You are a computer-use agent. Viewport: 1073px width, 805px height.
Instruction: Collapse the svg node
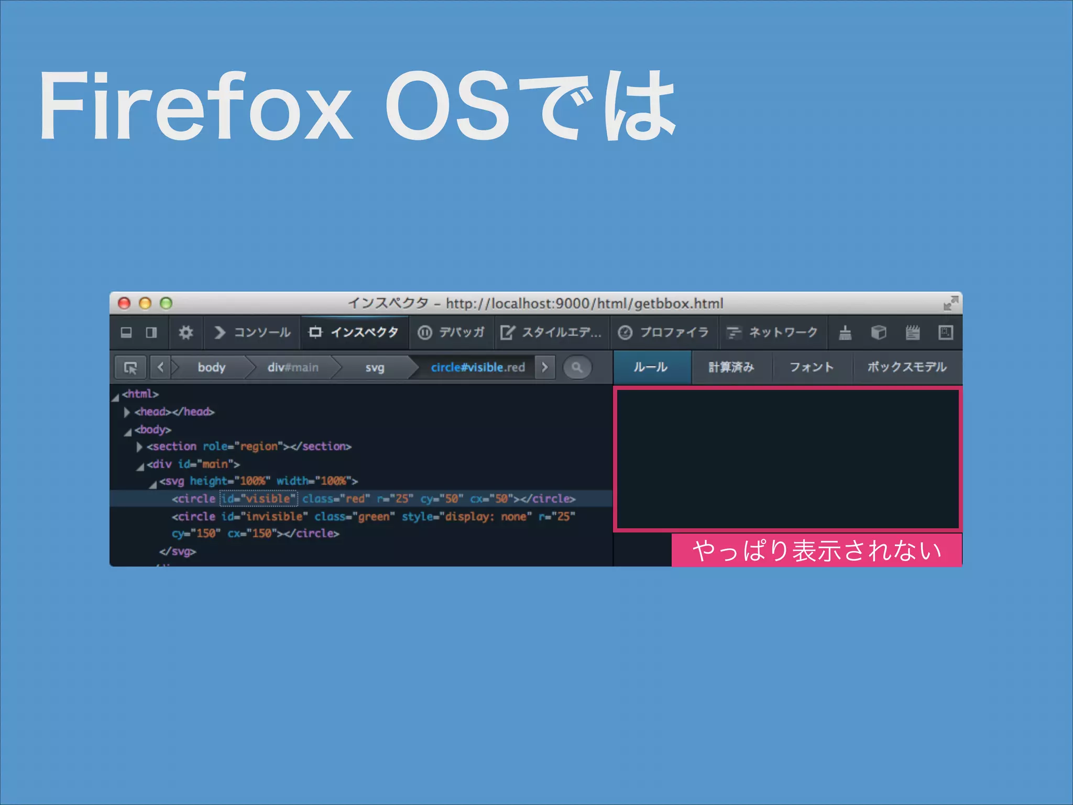click(x=153, y=484)
